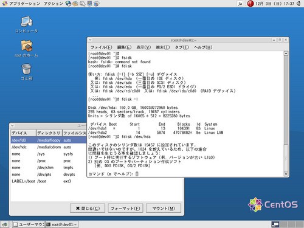
Task: Open the volume speaker control
Action: 299,4
